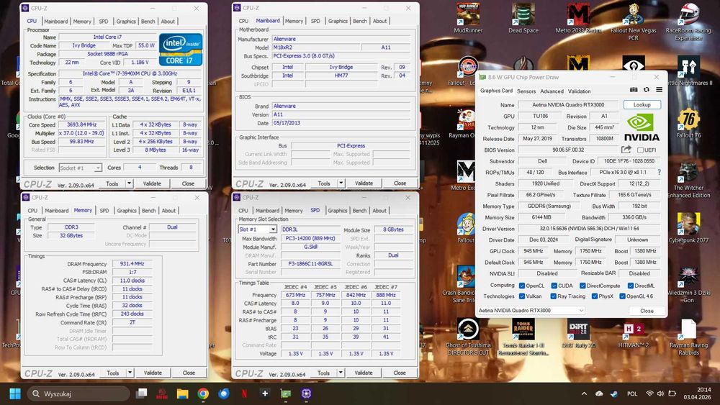Click the Lookup button in GPU-Z
The width and height of the screenshot is (720, 405).
(x=642, y=104)
